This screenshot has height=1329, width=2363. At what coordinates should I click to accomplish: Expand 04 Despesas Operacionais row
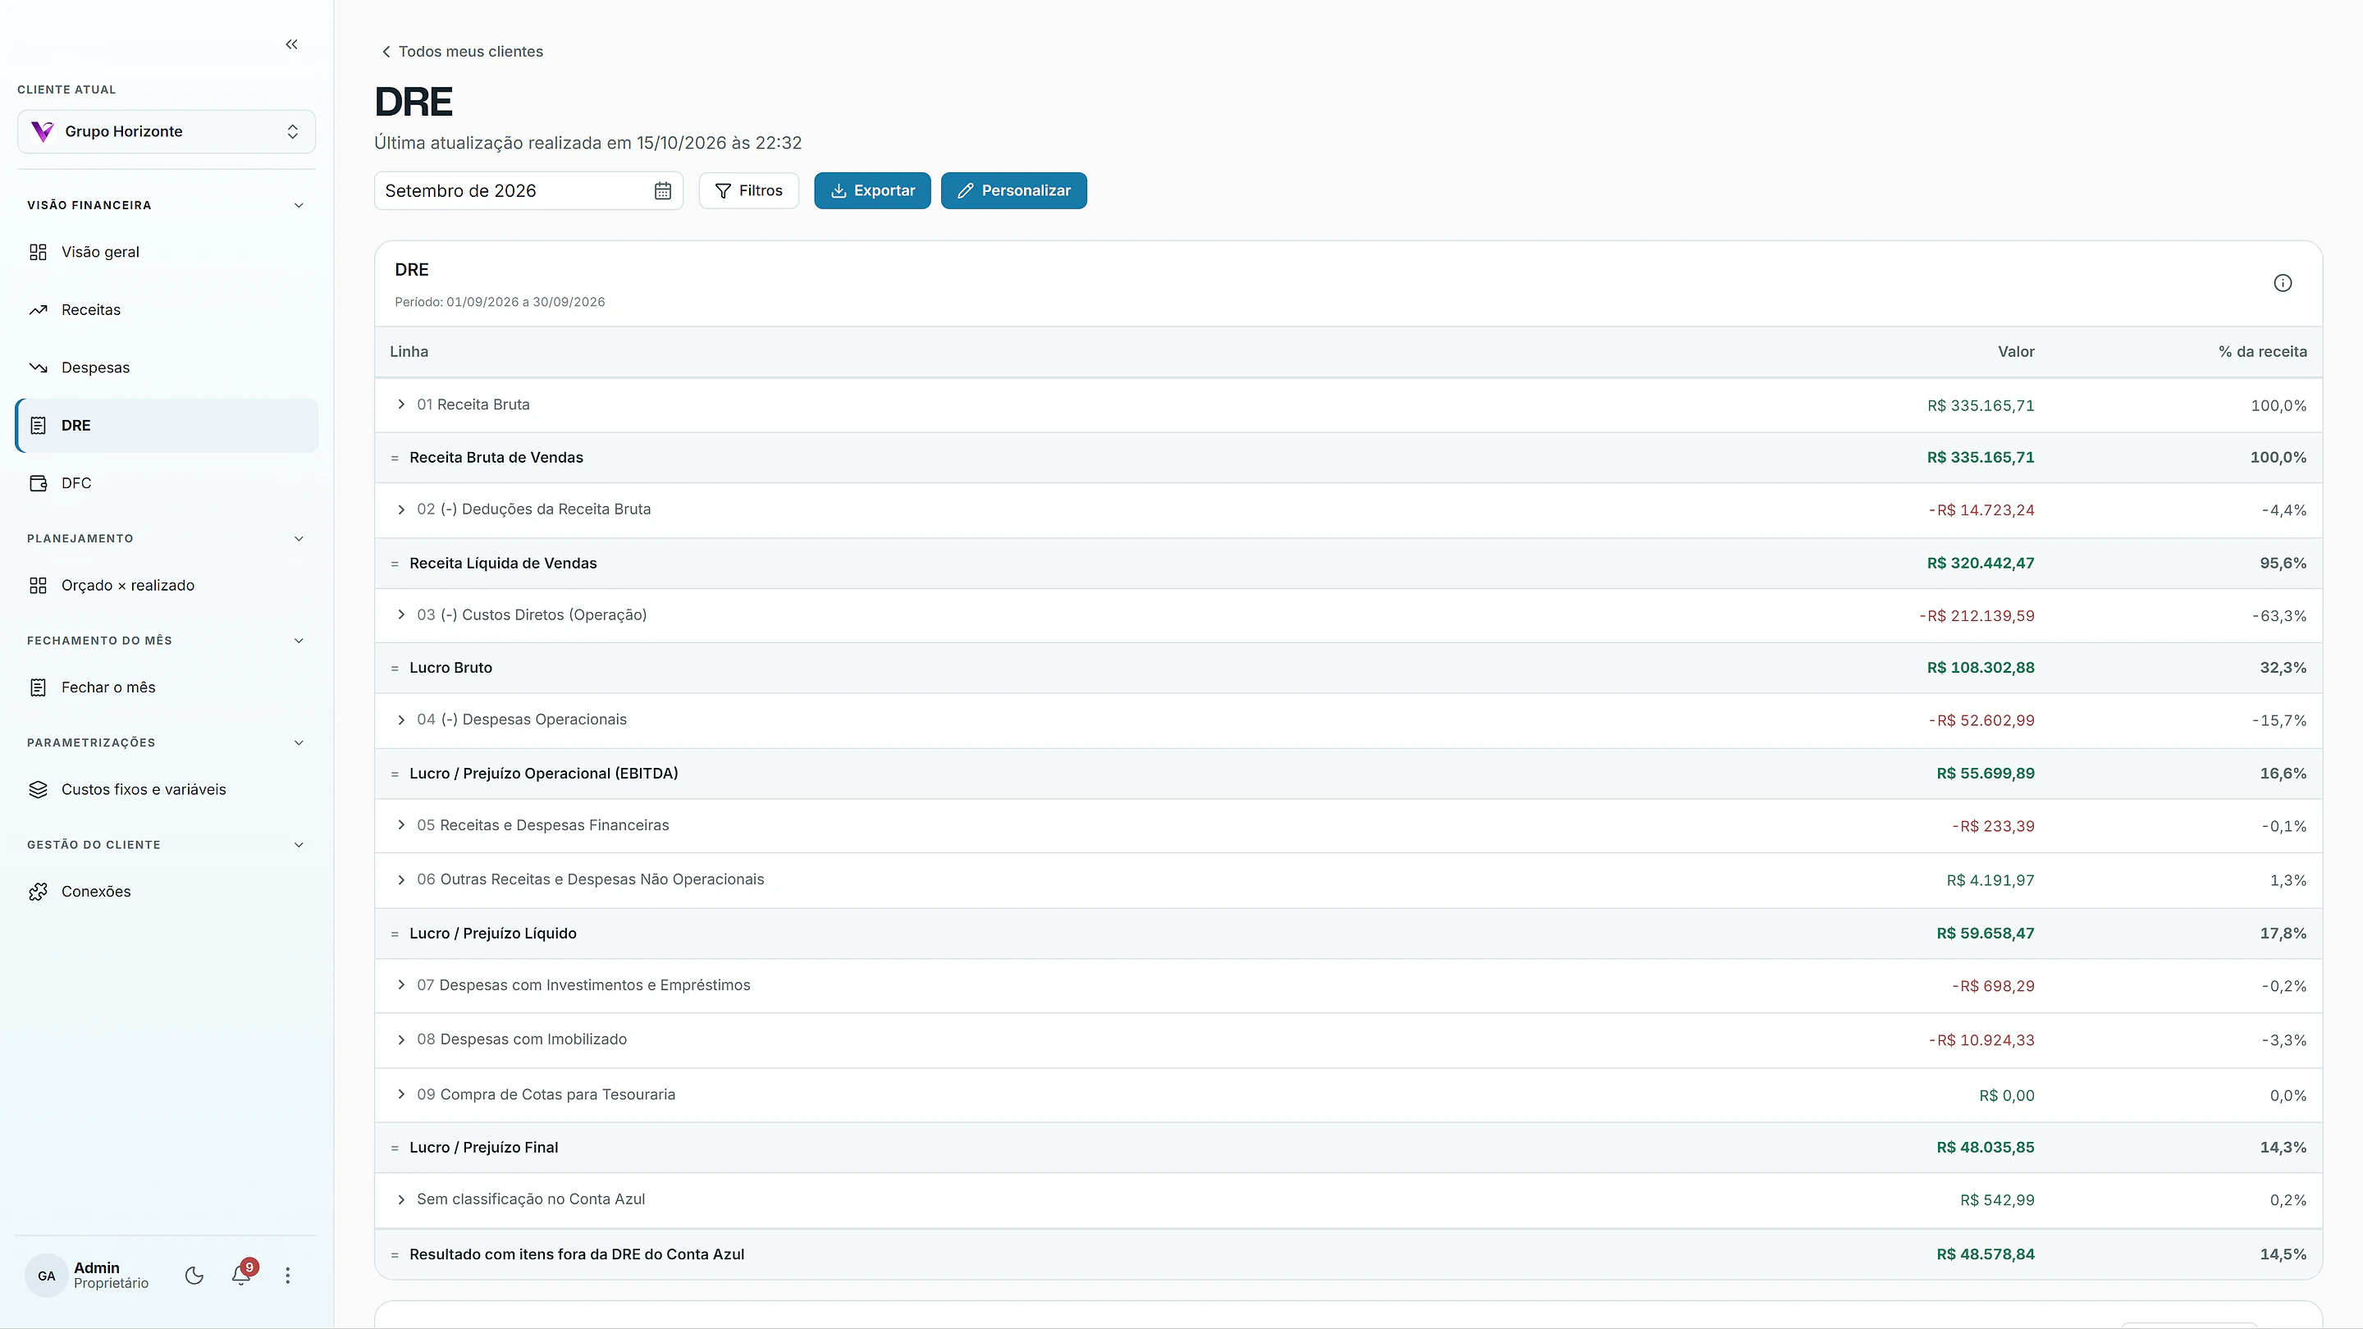[x=401, y=720]
